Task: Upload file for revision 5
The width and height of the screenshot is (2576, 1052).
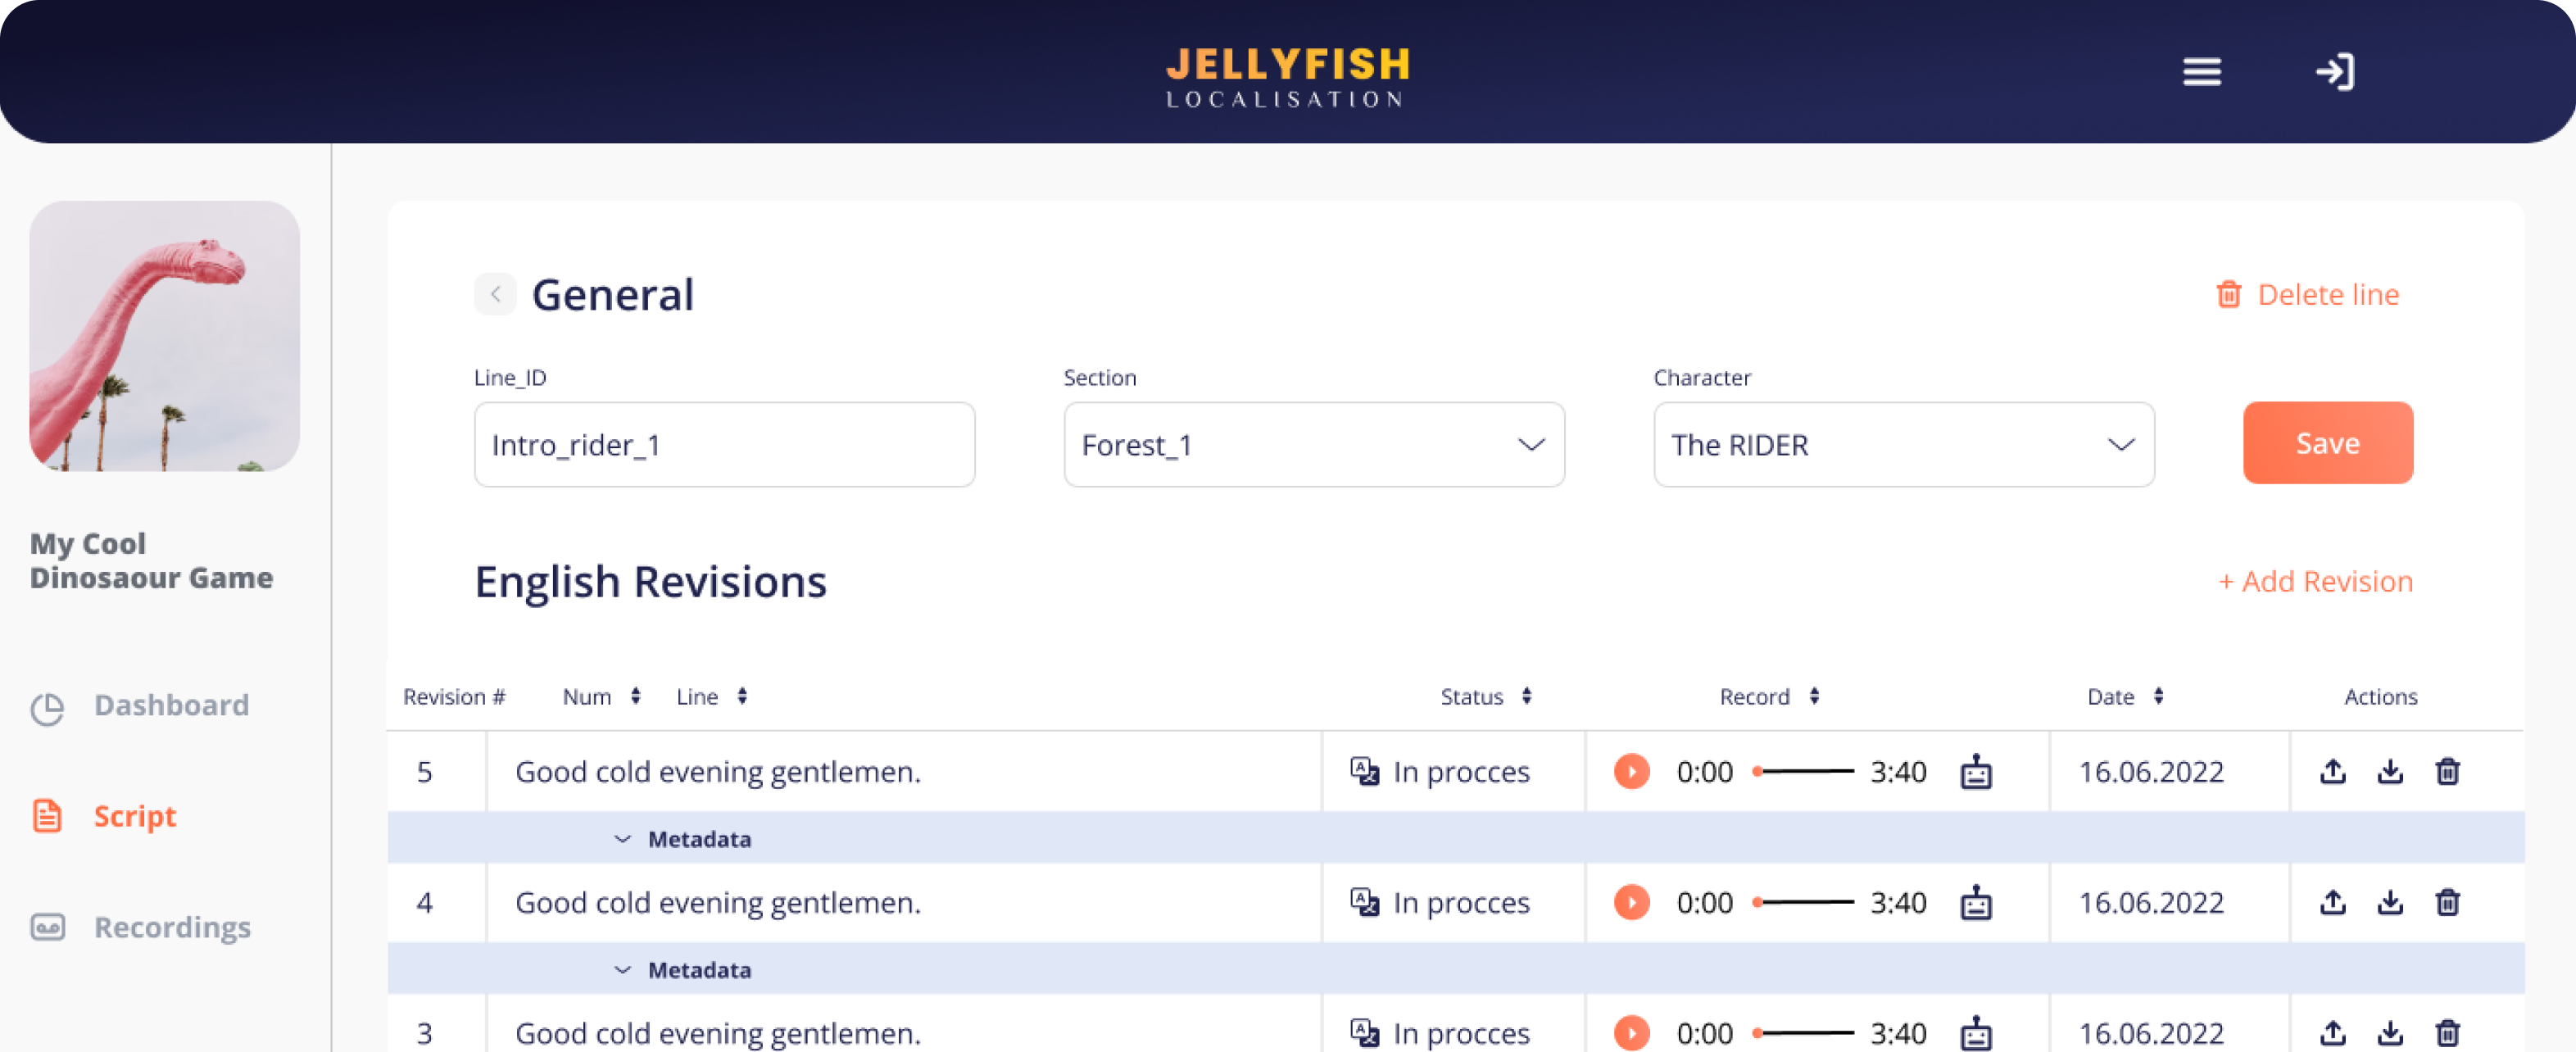Action: click(2332, 771)
